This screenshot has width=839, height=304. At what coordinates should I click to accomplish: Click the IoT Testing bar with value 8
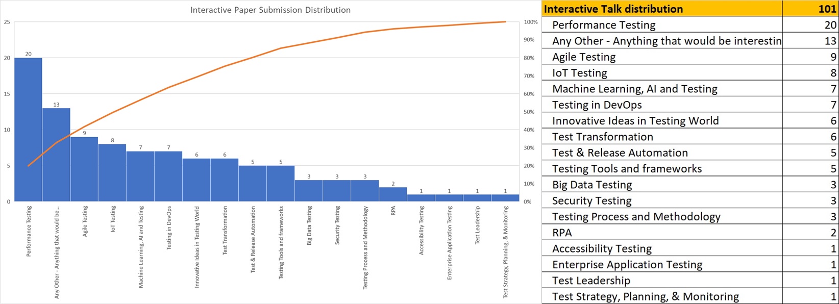click(112, 173)
